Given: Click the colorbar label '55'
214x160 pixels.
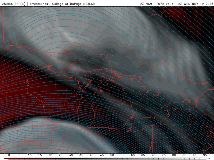Looking at the screenshot, I should [123, 155].
